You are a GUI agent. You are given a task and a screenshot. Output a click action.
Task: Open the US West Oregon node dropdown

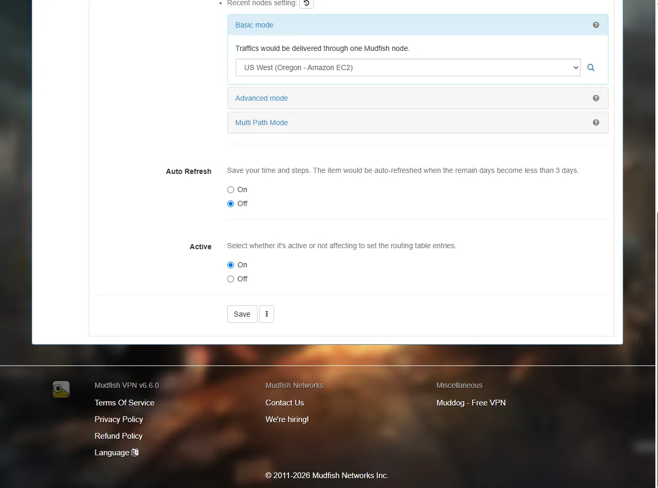coord(408,67)
